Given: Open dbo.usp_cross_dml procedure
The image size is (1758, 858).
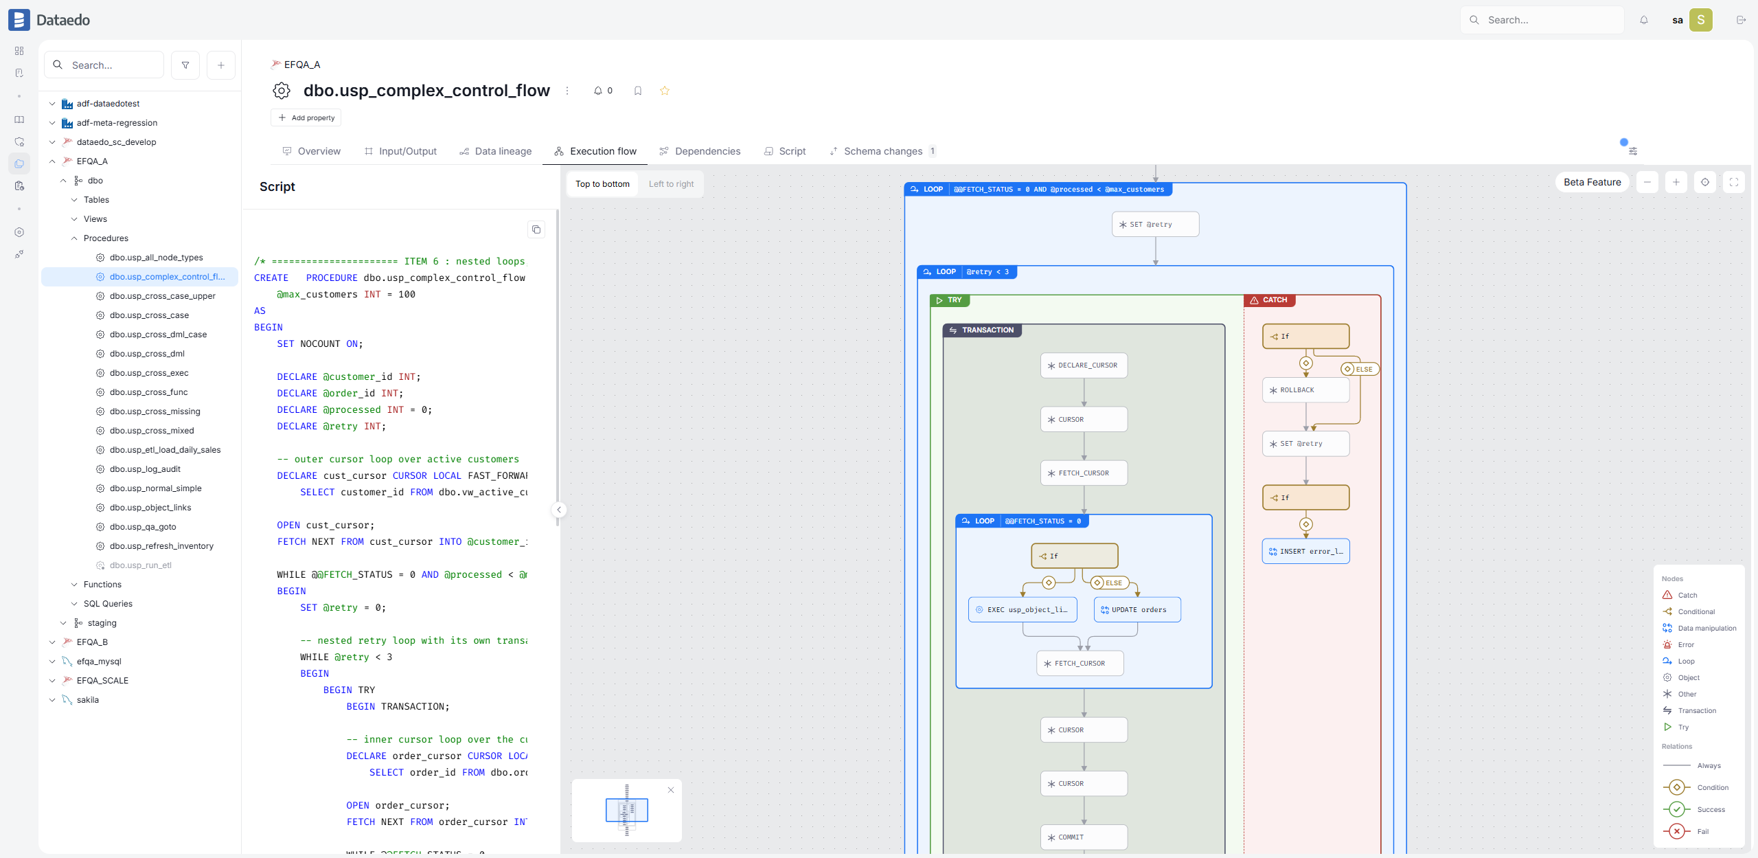Looking at the screenshot, I should click(x=146, y=354).
